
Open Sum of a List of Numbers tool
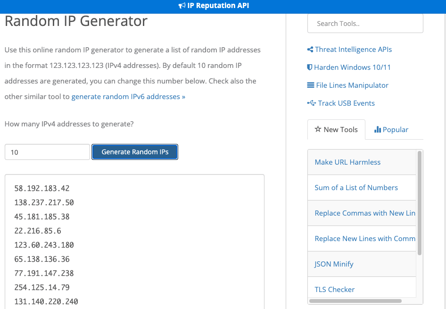point(362,188)
